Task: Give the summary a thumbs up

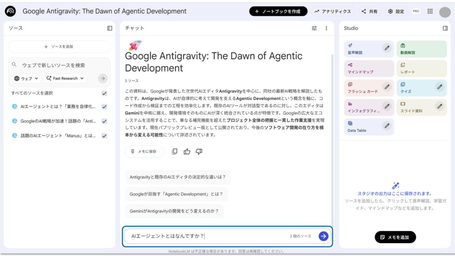Action: coord(187,152)
